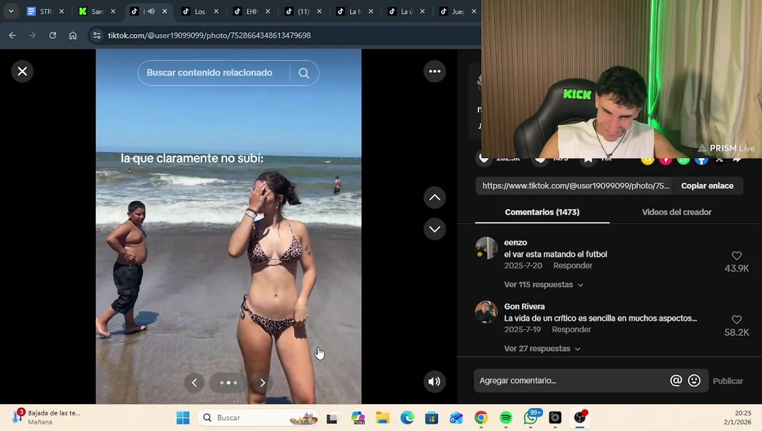This screenshot has height=431, width=762.
Task: Show previous photo in the slideshow
Action: coord(194,383)
